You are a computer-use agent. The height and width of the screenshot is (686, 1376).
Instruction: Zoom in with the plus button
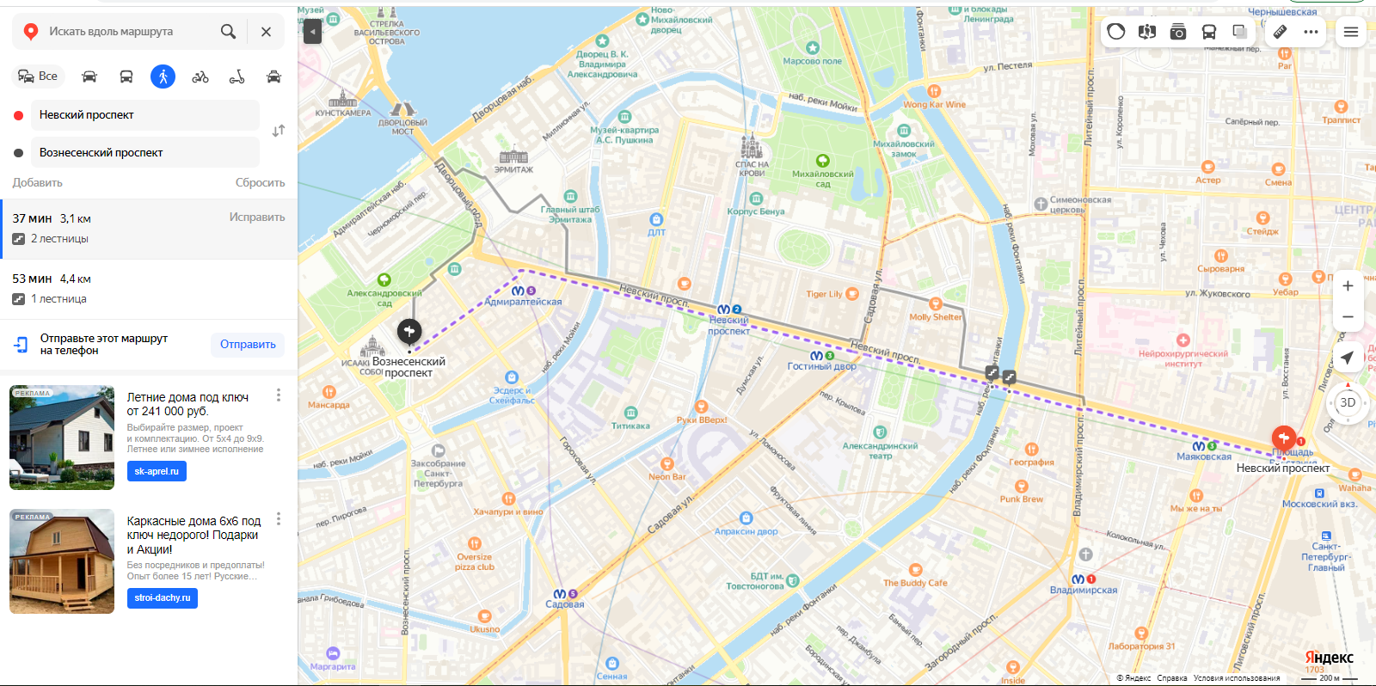(1348, 285)
